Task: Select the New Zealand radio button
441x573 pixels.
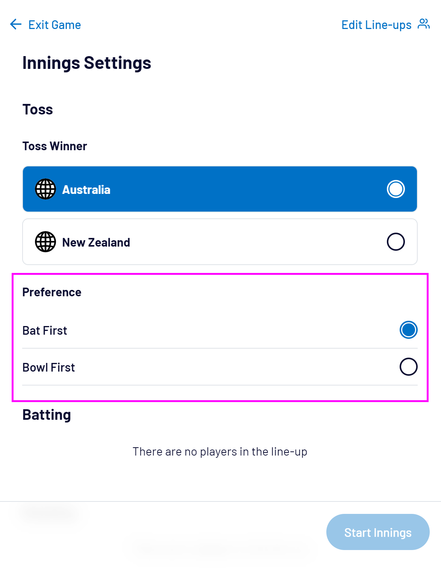Action: [x=396, y=242]
